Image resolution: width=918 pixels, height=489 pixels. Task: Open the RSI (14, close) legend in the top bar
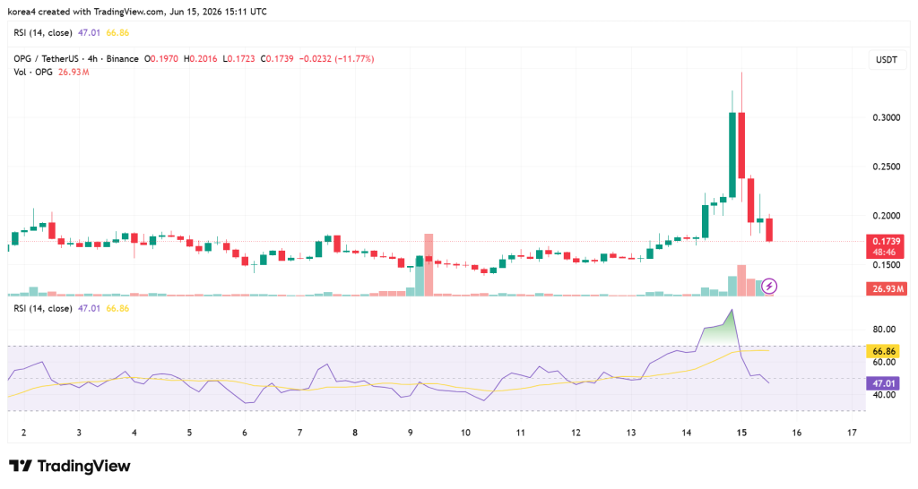[43, 33]
